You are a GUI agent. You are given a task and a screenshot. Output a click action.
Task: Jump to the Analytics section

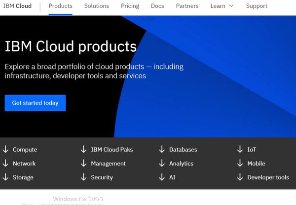[x=181, y=164]
